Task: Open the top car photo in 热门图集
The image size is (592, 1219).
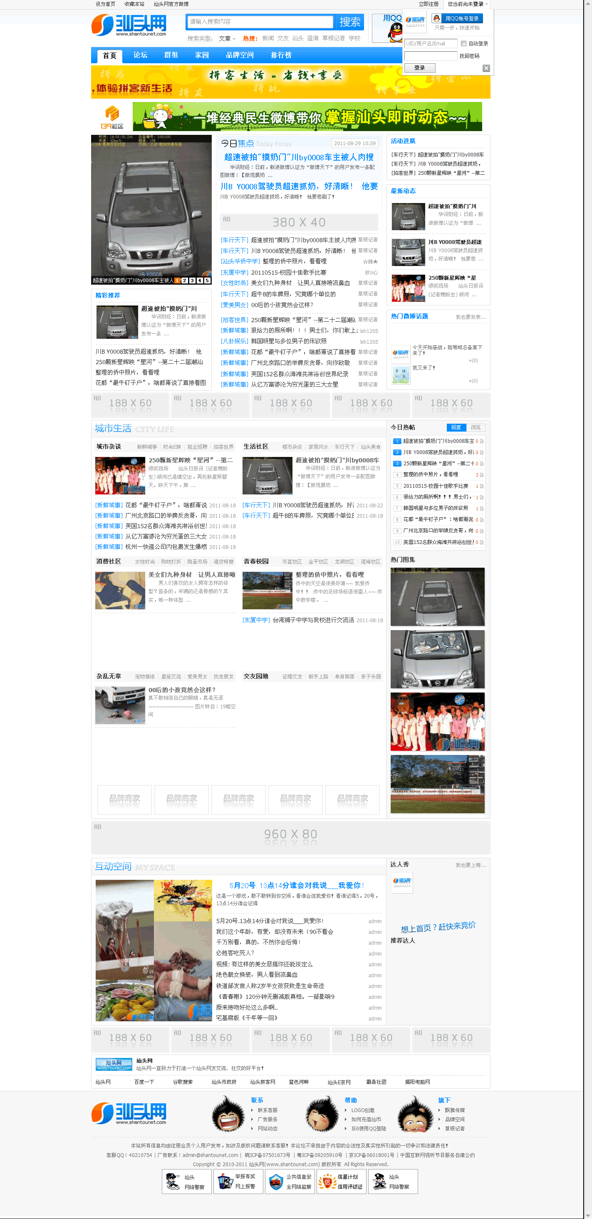Action: coord(437,597)
